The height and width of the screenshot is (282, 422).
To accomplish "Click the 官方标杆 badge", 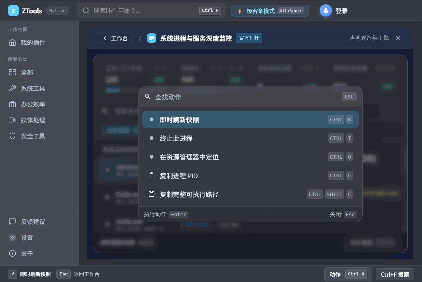I will tap(249, 38).
